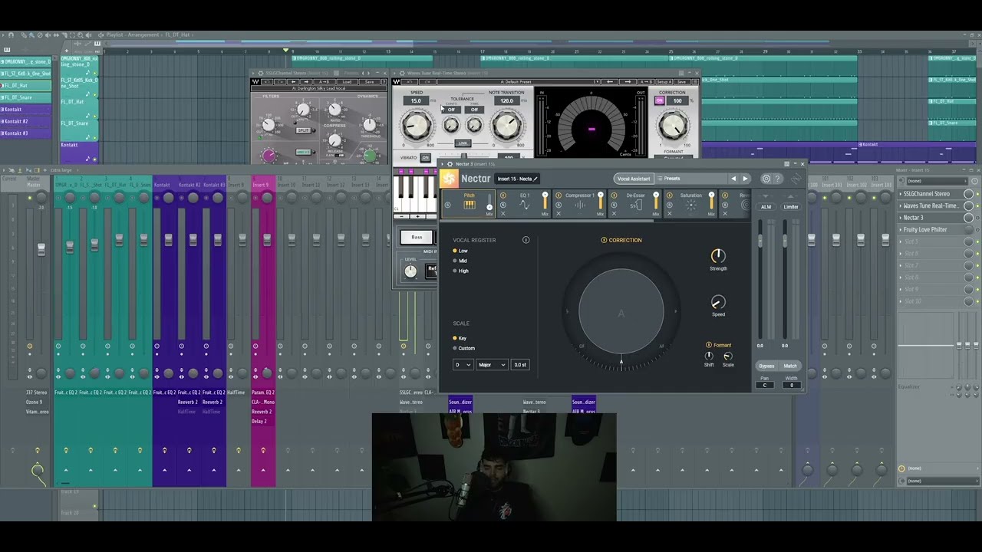
Task: Toggle Formant power in Nectar
Action: pyautogui.click(x=709, y=345)
